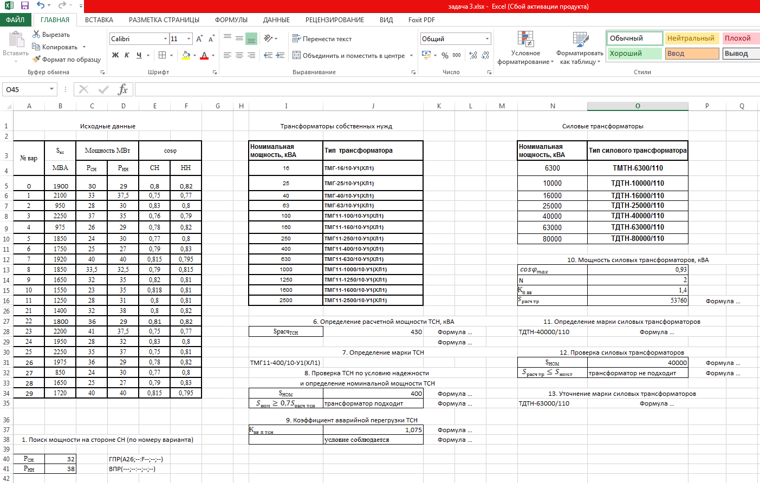The image size is (760, 483).
Task: Expand Name Box dropdown arrow
Action: pyautogui.click(x=52, y=89)
